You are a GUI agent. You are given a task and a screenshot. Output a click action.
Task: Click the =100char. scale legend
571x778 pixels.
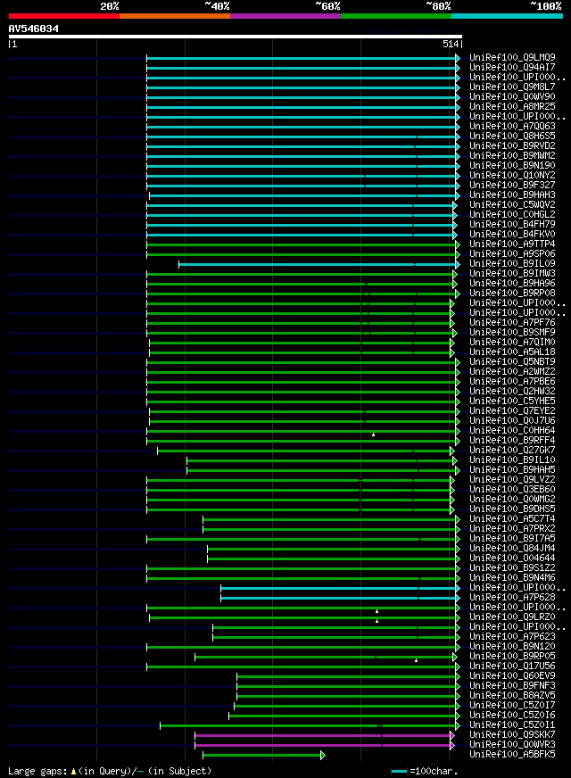tap(424, 772)
